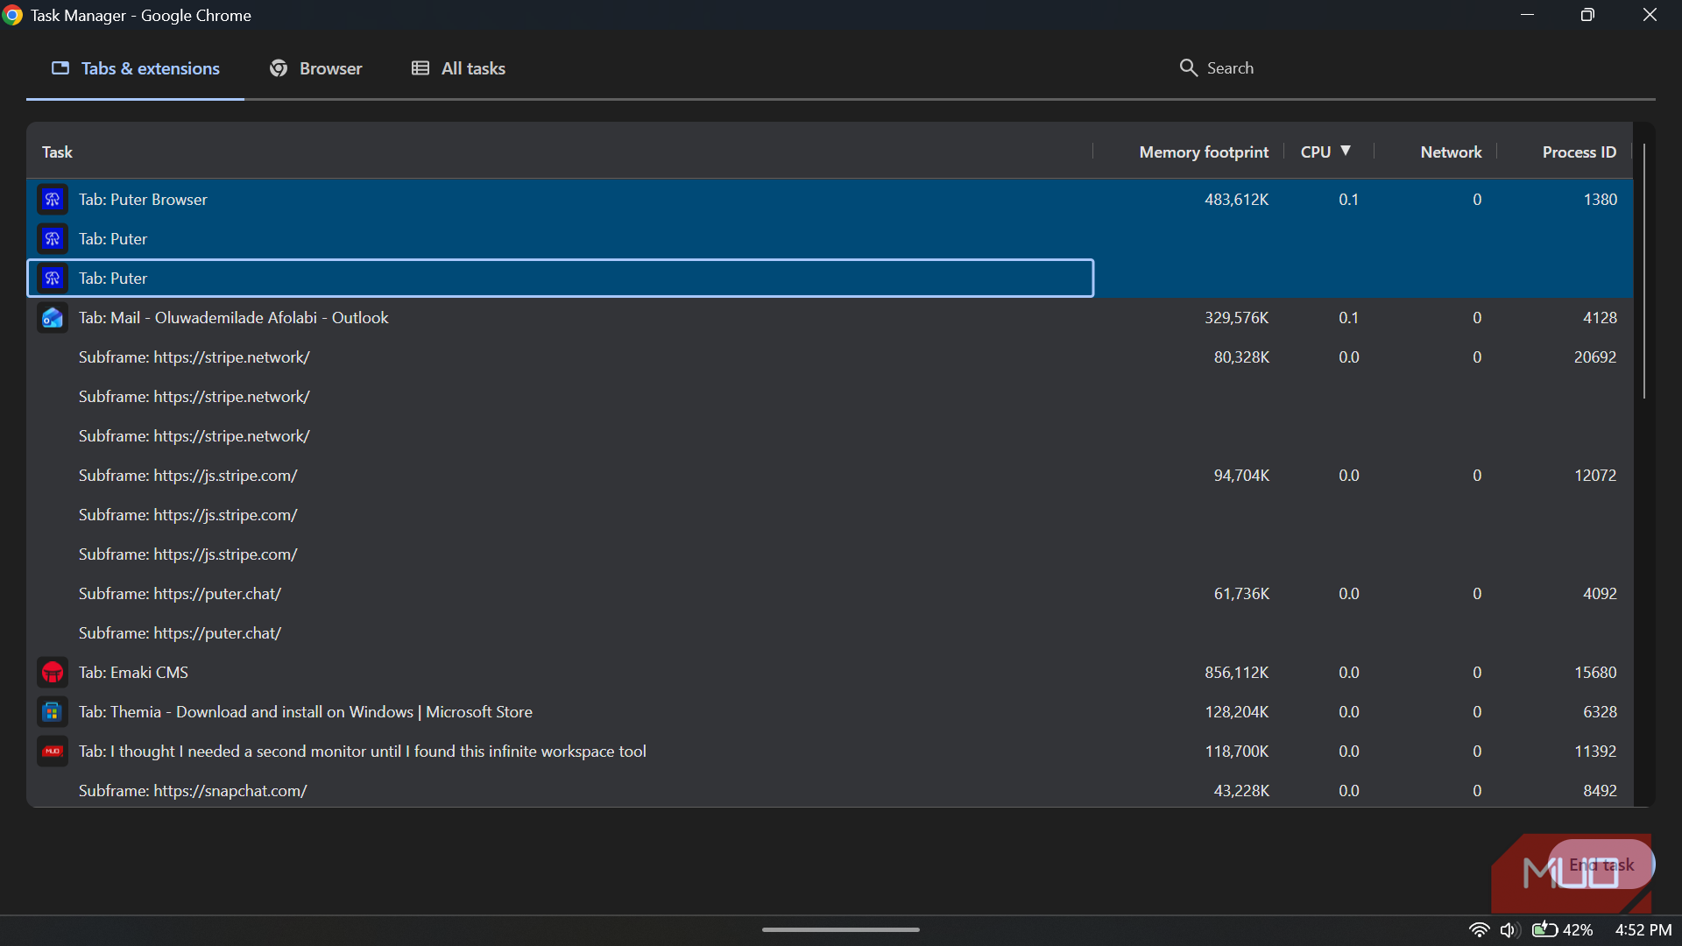Click the Puter Browser tab favicon
Screen dimensions: 1682x946
point(53,200)
